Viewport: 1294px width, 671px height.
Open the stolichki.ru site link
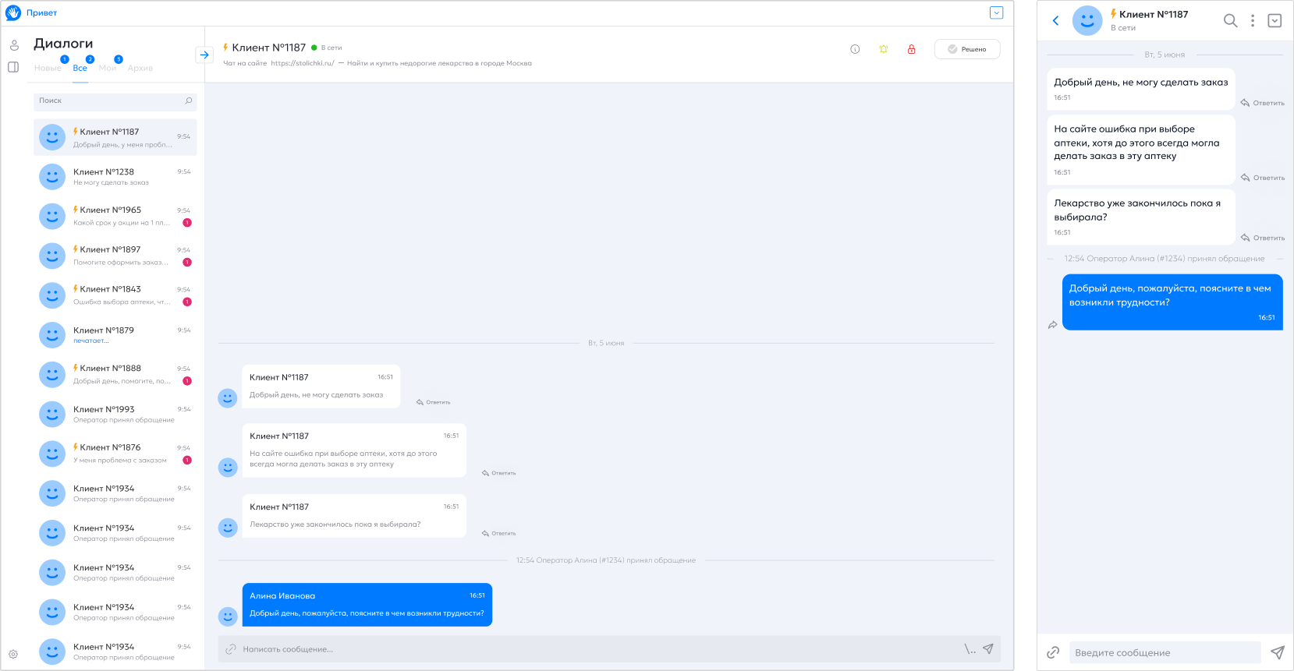[303, 63]
